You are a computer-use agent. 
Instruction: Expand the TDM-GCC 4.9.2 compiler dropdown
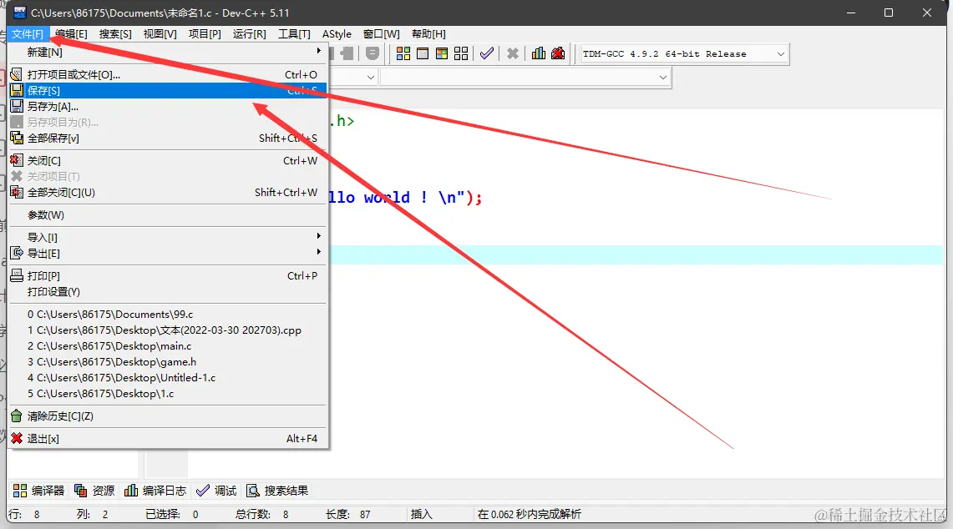click(x=780, y=54)
